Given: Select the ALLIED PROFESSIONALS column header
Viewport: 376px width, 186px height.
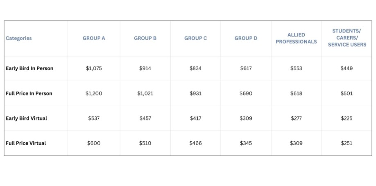Looking at the screenshot, I should (296, 38).
